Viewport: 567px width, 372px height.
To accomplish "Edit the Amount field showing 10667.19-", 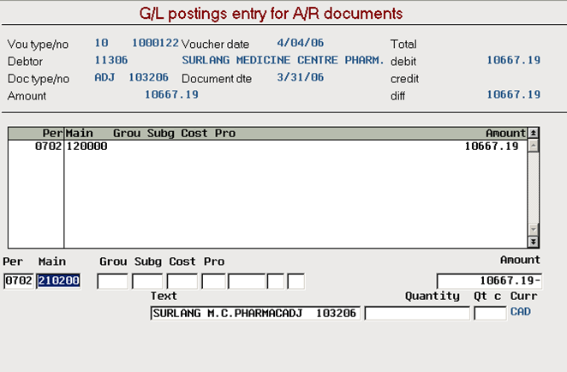I will pos(489,281).
